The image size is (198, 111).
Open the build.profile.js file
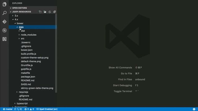[x=28, y=54]
